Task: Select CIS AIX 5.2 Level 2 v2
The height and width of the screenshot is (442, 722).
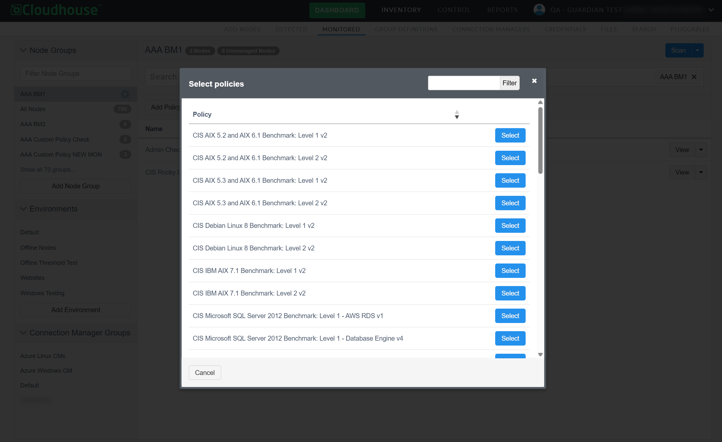Action: pyautogui.click(x=510, y=158)
